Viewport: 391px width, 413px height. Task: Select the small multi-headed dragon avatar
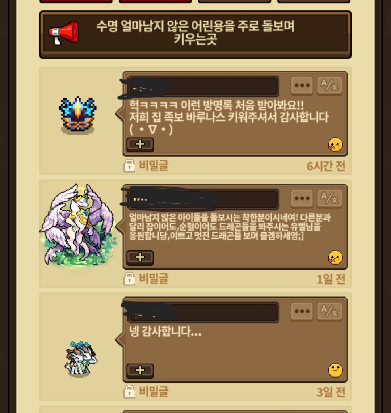[x=81, y=359]
